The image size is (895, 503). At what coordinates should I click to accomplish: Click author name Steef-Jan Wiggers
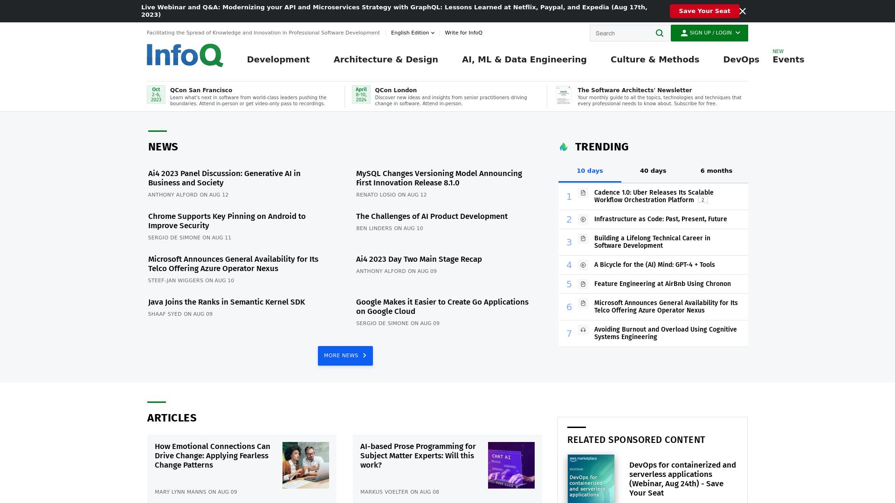tap(176, 281)
